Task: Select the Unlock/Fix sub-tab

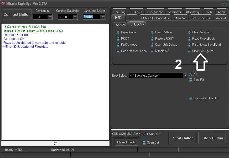Action: click(137, 24)
